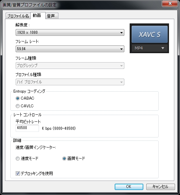This screenshot has height=195, width=180.
Task: Click the プログレッシブ frame type combo box
Action: pos(70,66)
